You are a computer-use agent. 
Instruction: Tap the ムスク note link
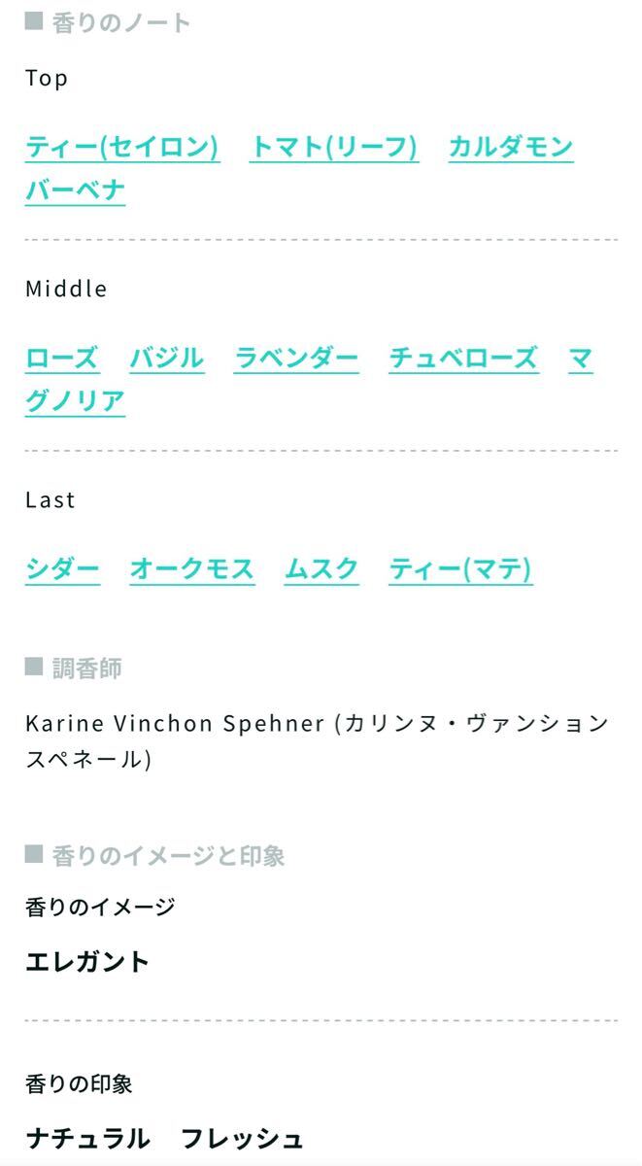tap(321, 569)
